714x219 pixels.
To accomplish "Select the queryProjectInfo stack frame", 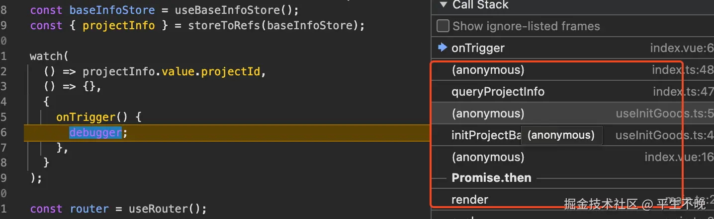I will pyautogui.click(x=498, y=92).
